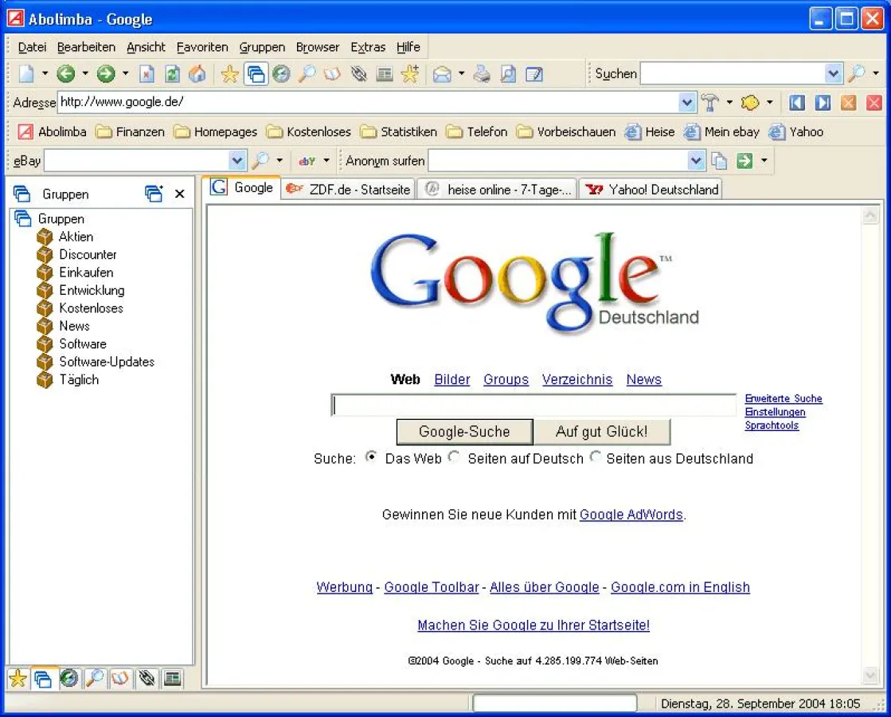Click the Back navigation arrow icon

64,73
